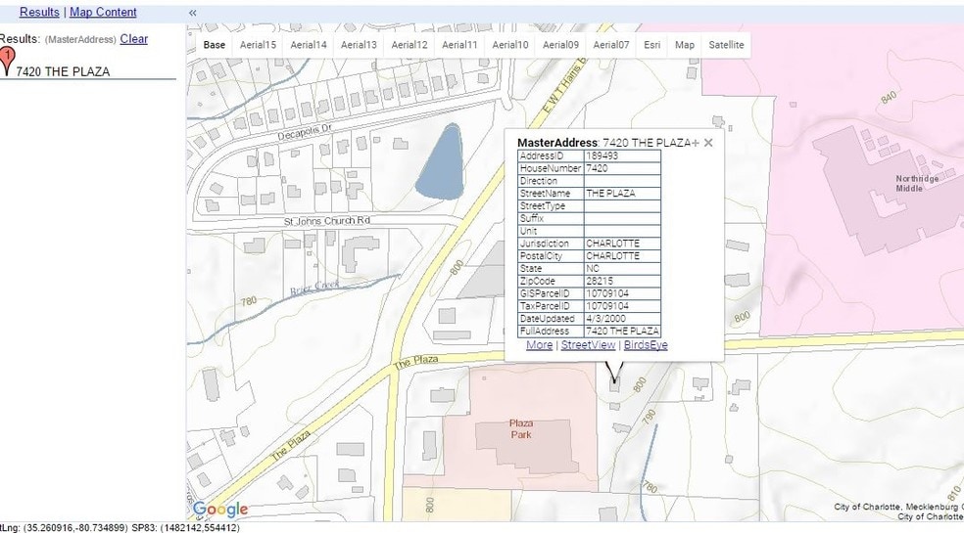Viewport: 964px width, 533px height.
Task: Click the St Johns Church Rd label
Action: [326, 220]
